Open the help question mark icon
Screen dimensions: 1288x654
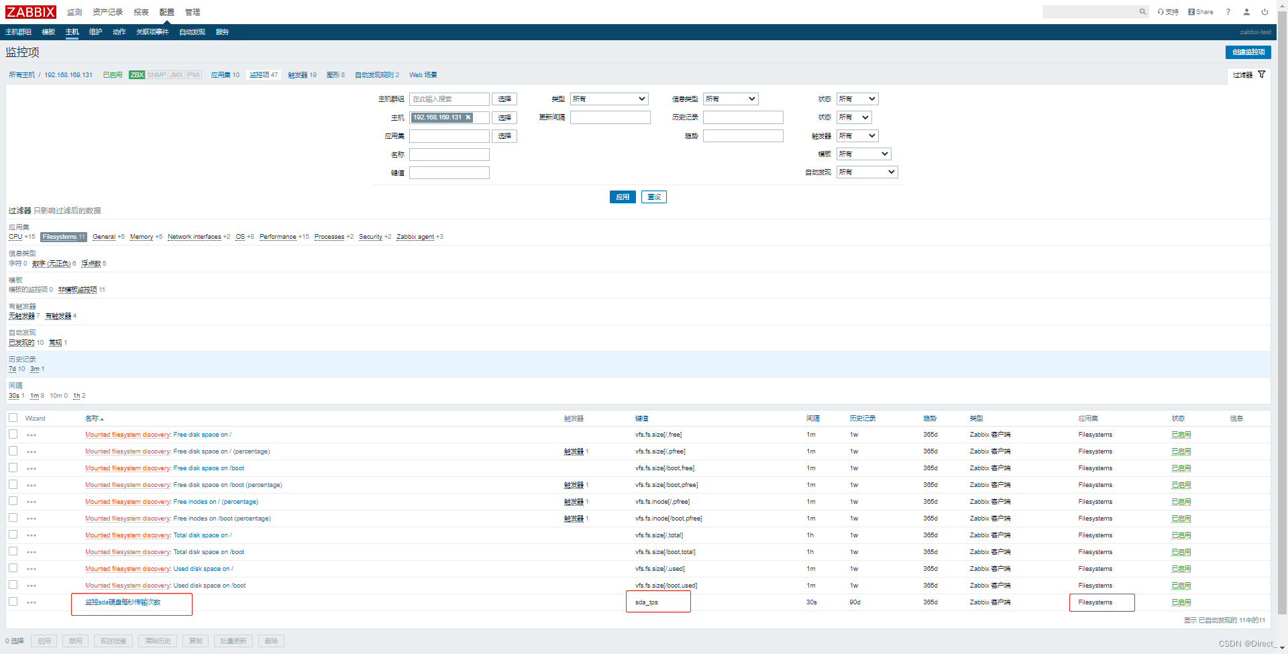[1228, 12]
